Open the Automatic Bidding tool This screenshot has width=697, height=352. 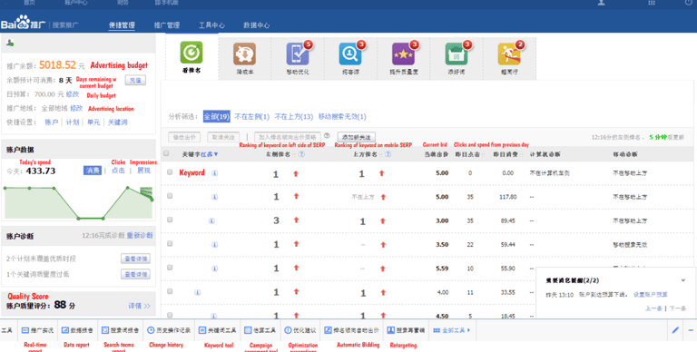point(351,330)
